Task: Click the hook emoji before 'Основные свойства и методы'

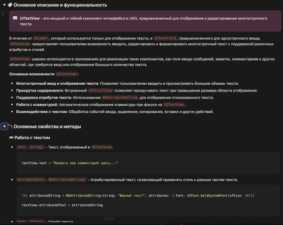Action: (x=10, y=127)
